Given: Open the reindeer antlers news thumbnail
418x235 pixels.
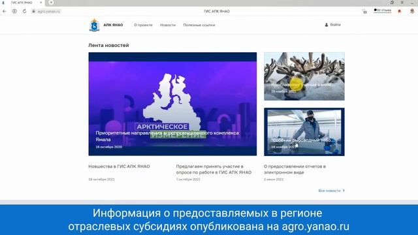Looking at the screenshot, I should click(304, 76).
